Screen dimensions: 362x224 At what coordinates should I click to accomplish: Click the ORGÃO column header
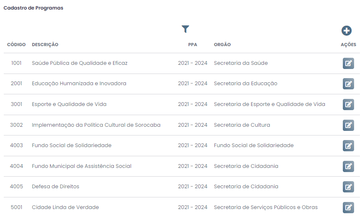click(222, 44)
